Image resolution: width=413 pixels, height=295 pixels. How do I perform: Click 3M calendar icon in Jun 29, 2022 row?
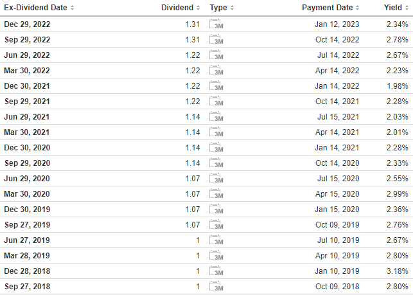216,55
